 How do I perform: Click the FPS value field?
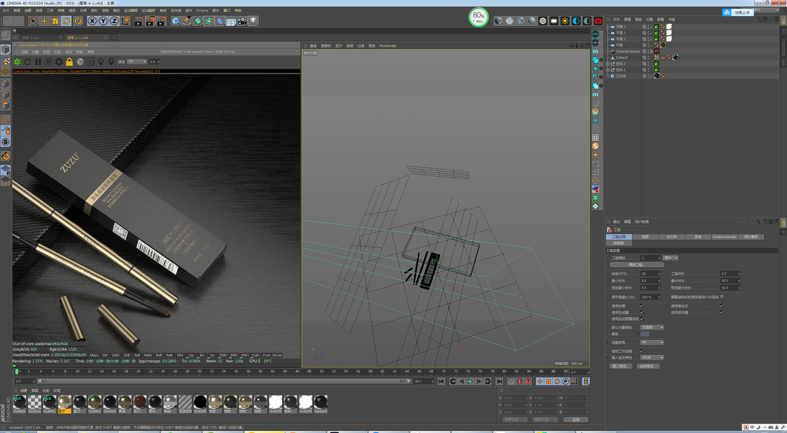pyautogui.click(x=651, y=274)
